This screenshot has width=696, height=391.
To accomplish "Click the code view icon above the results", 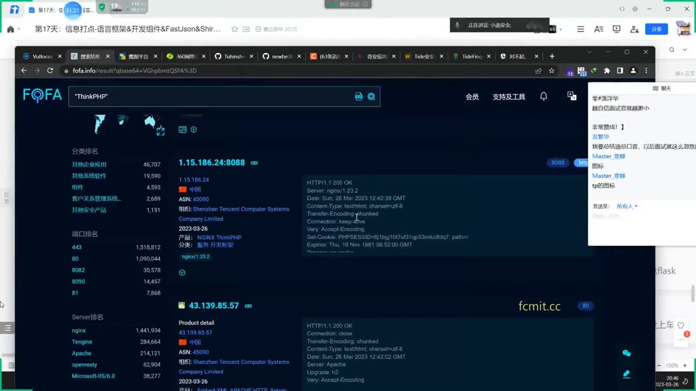I will 182,130.
